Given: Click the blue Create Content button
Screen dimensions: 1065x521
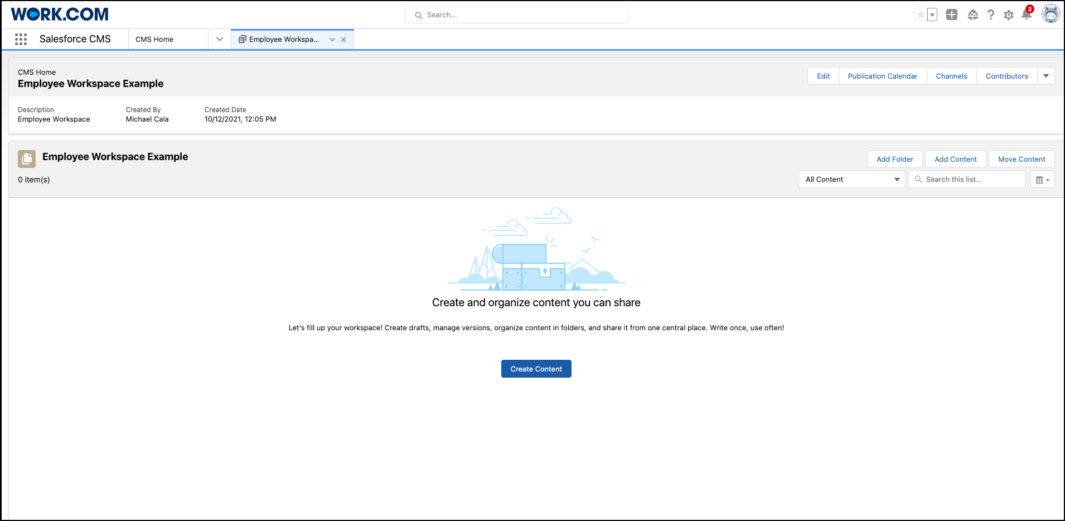Looking at the screenshot, I should (x=536, y=369).
